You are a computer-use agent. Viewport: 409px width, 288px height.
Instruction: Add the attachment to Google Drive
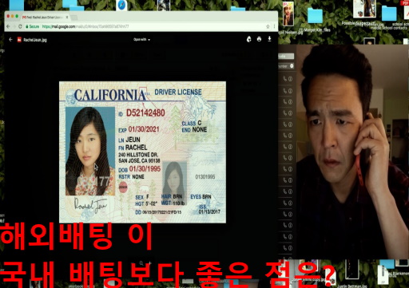[248, 39]
